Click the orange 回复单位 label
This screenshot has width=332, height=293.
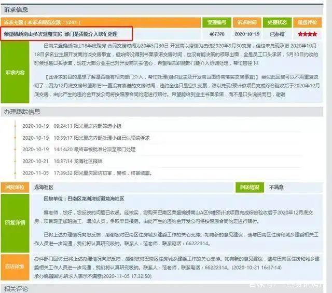[x=15, y=188]
